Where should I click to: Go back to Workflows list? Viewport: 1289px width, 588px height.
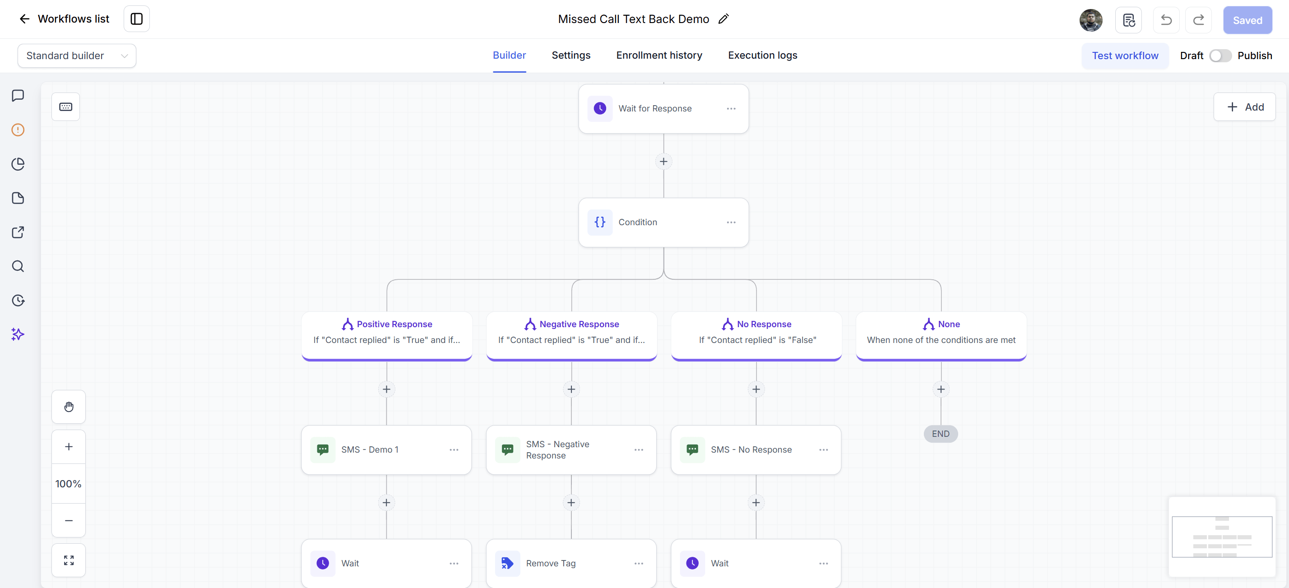(x=64, y=19)
